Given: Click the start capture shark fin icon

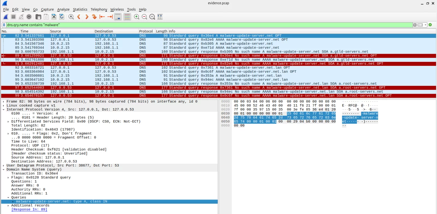Looking at the screenshot, I should [x=5, y=17].
